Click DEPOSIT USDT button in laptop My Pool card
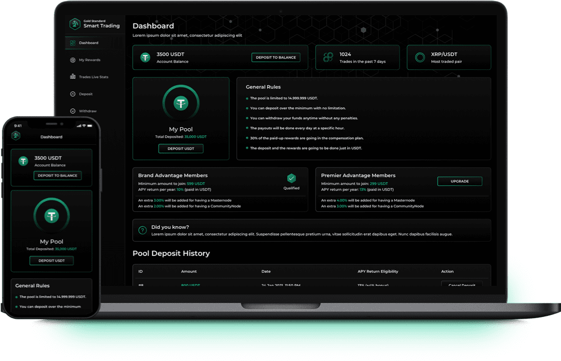Viewport: 561px width, 361px height. tap(181, 149)
